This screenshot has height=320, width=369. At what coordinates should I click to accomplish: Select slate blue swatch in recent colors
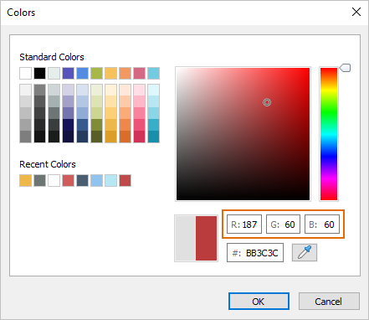(x=82, y=180)
